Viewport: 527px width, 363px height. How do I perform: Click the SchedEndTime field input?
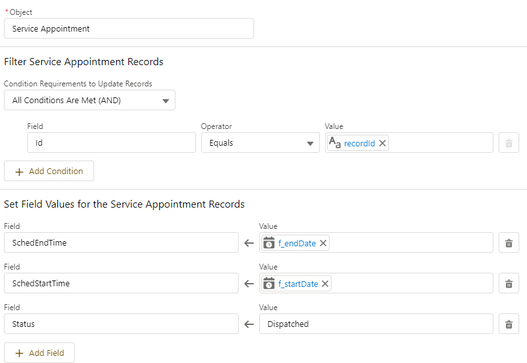pos(121,243)
